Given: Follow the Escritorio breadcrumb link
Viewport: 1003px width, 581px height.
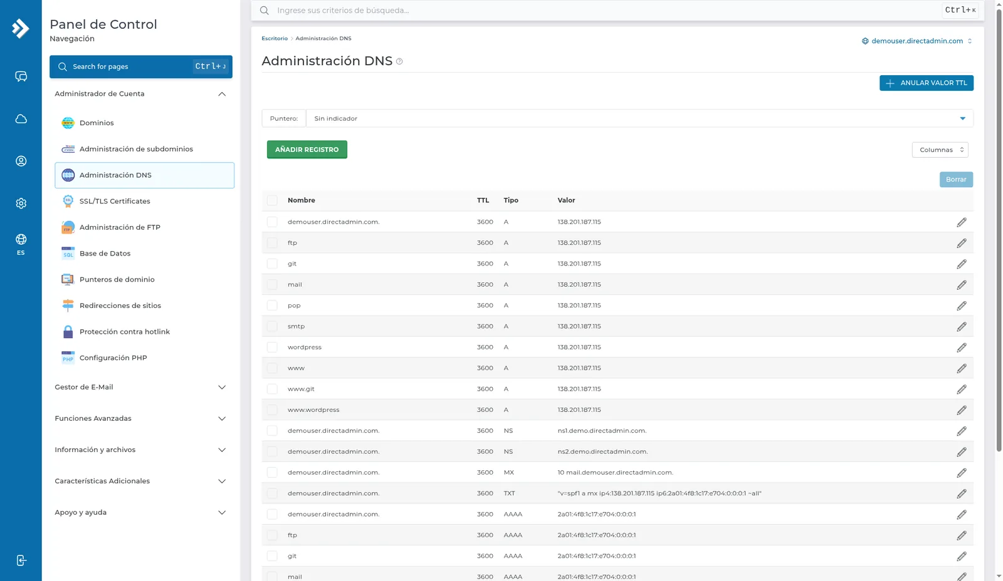Looking at the screenshot, I should [x=275, y=38].
